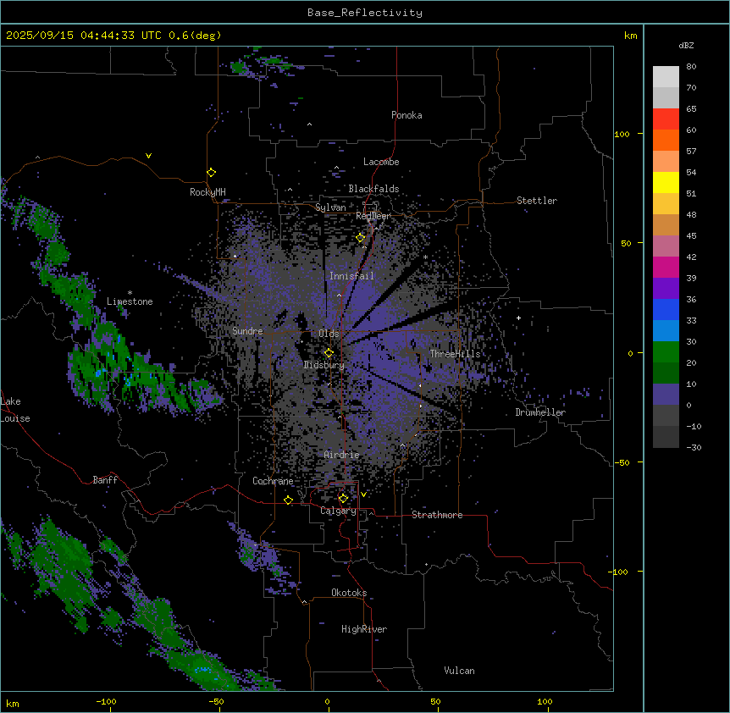Click the Strathmore town label
The height and width of the screenshot is (713, 730).
[437, 515]
